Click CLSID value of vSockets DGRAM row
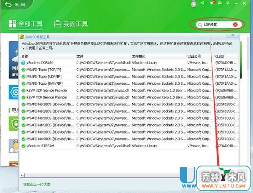Image resolution: width=253 pixels, height=193 pixels. [x=226, y=63]
